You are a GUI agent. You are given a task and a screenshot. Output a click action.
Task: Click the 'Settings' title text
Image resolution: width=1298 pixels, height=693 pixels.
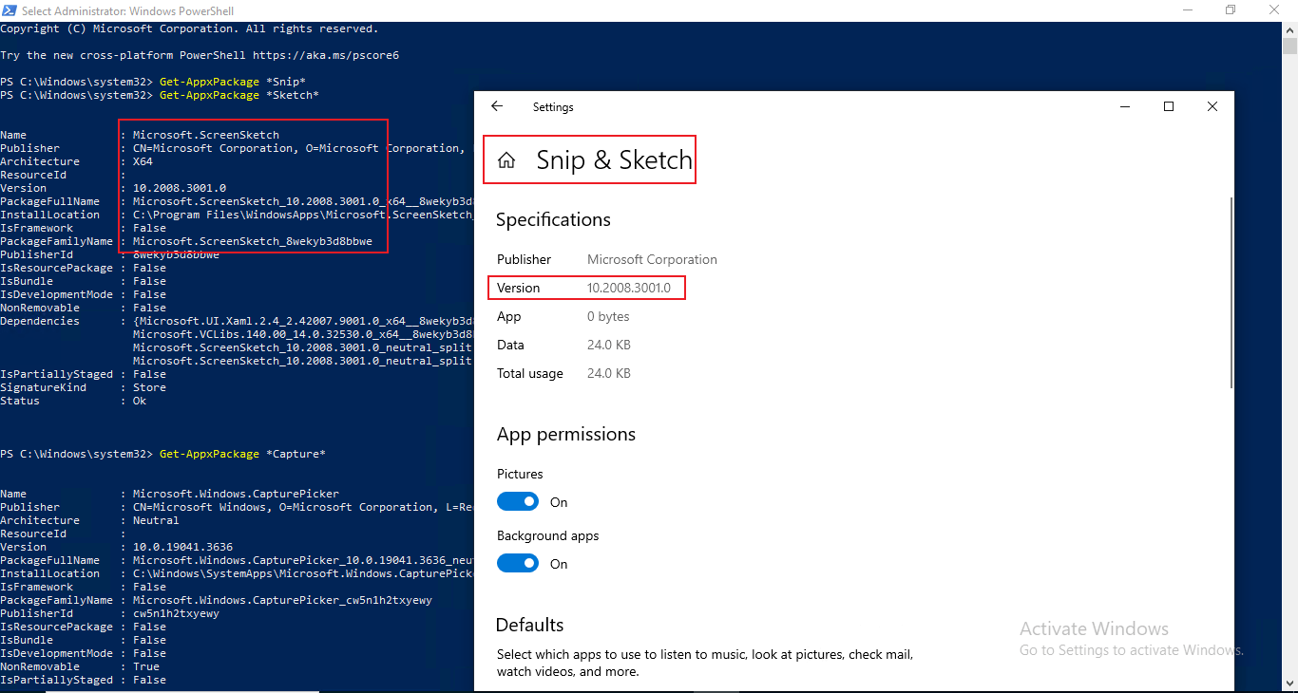553,107
